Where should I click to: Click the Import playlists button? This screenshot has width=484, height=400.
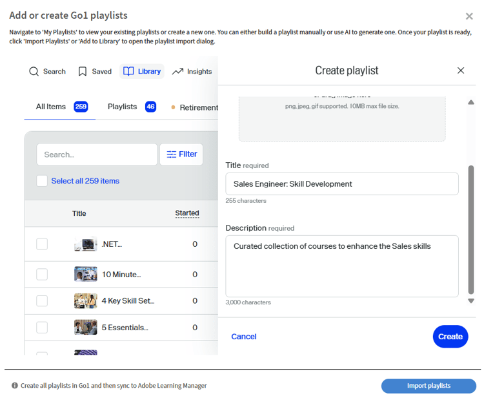[x=429, y=386]
